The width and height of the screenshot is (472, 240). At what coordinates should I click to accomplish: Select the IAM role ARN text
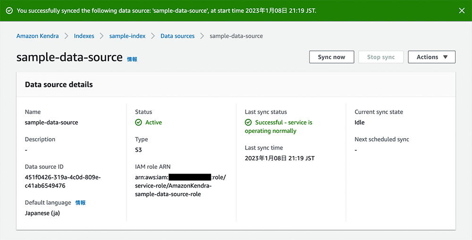click(180, 186)
